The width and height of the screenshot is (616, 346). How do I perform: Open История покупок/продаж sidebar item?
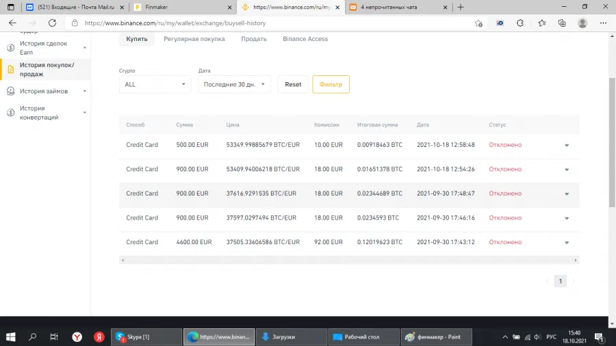pyautogui.click(x=46, y=70)
